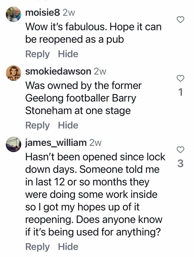Reply to james_william's lockdown comment
Image resolution: width=194 pixels, height=257 pixels.
(x=37, y=247)
